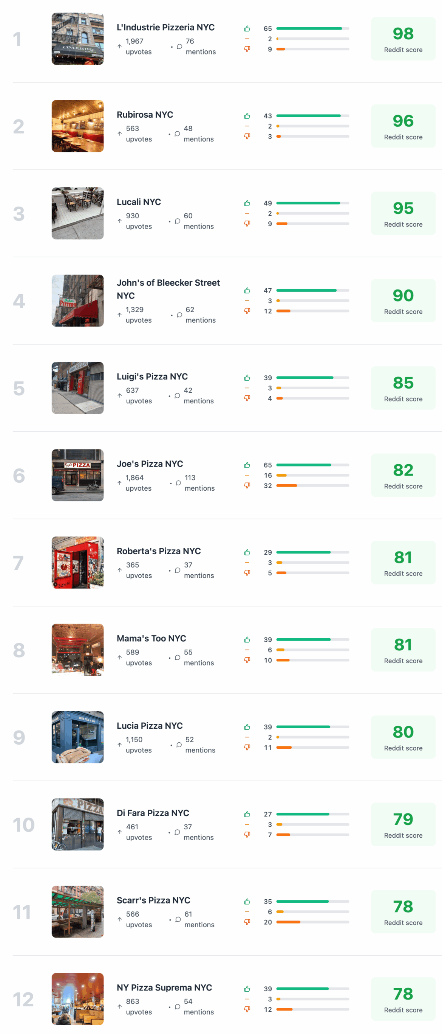Click the mentions speech bubble for Lucali NYC
This screenshot has width=442, height=1034.
click(177, 221)
